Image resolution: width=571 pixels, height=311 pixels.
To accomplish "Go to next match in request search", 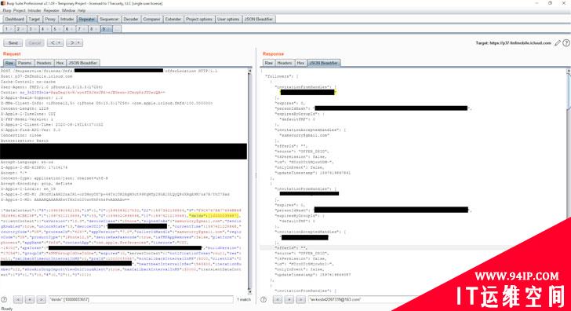I will (x=41, y=299).
